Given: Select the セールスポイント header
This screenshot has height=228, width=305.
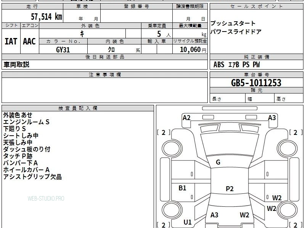Looking at the screenshot, I should 256,6.
